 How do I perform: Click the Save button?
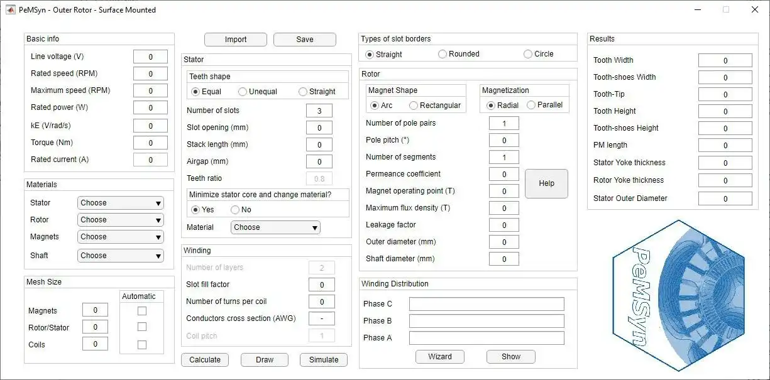305,40
